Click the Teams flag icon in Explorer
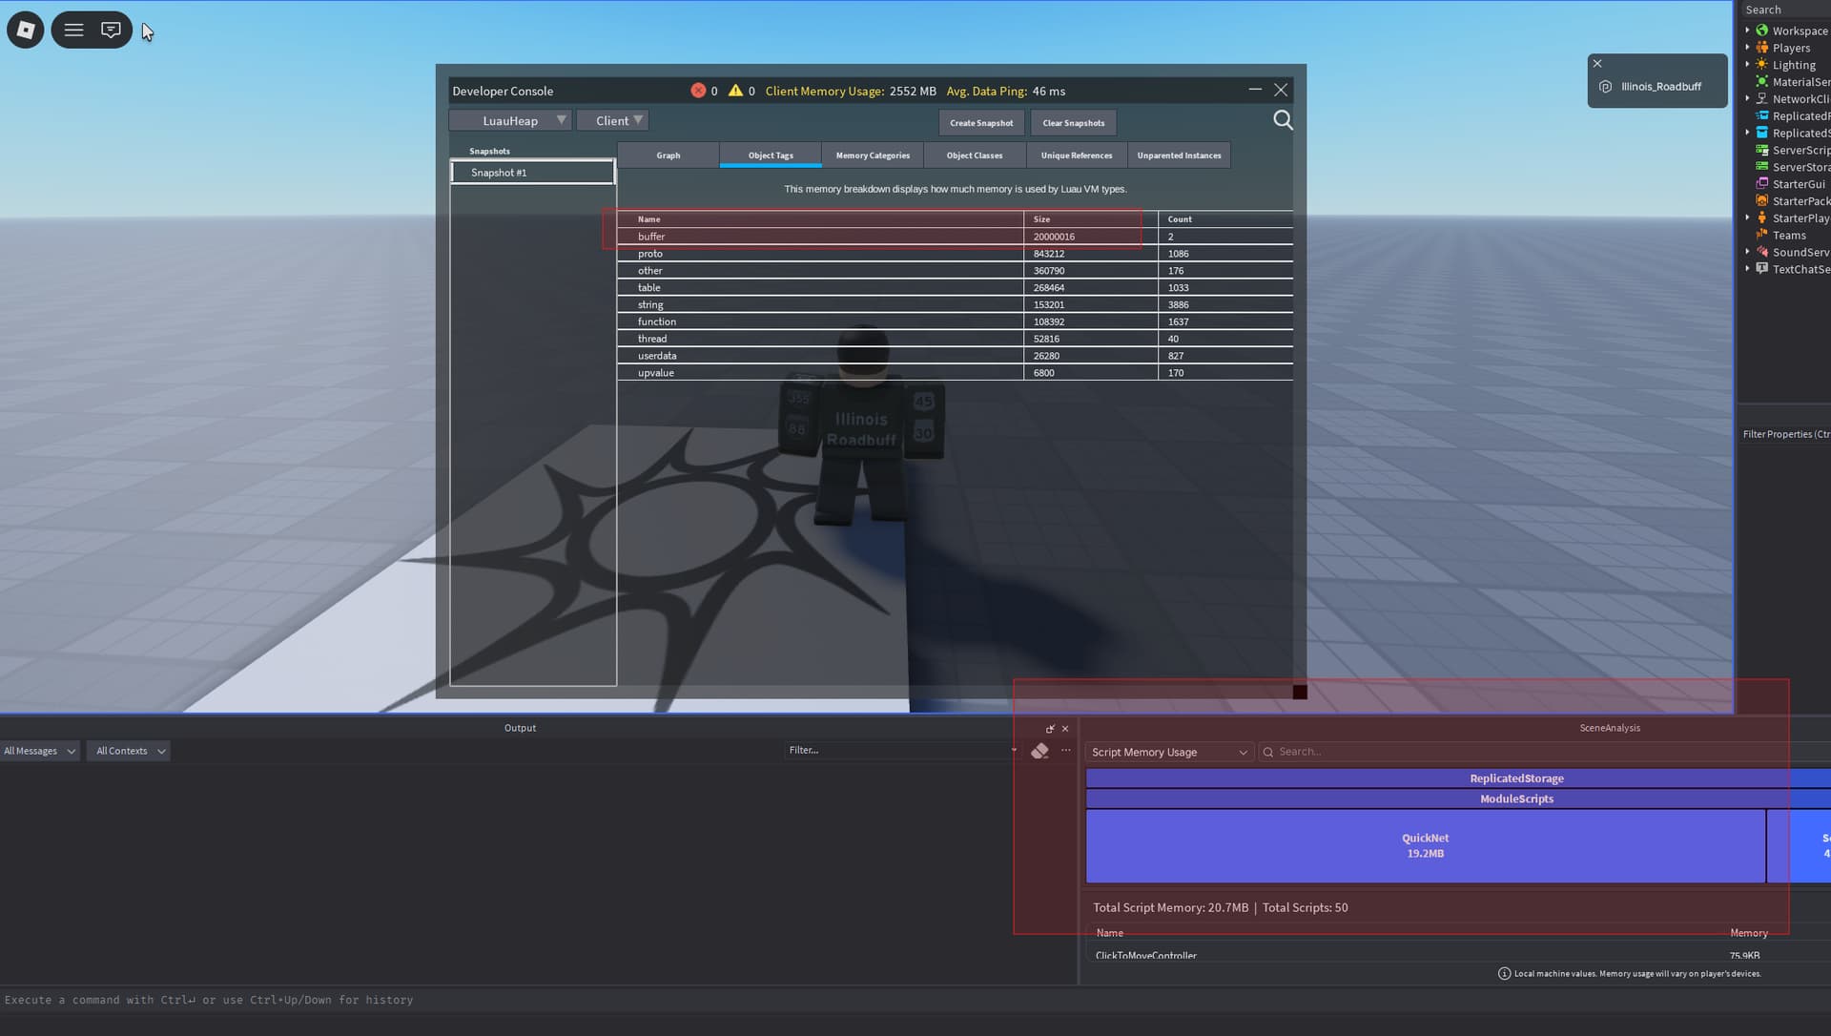 point(1762,236)
